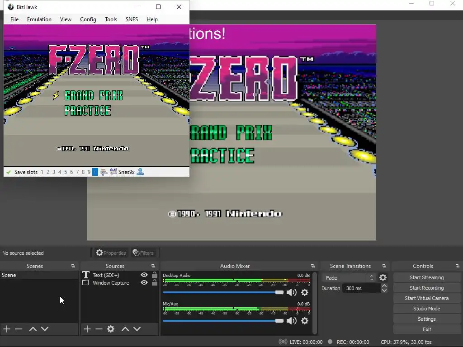
Task: Open transition properties gear icon
Action: pos(383,278)
